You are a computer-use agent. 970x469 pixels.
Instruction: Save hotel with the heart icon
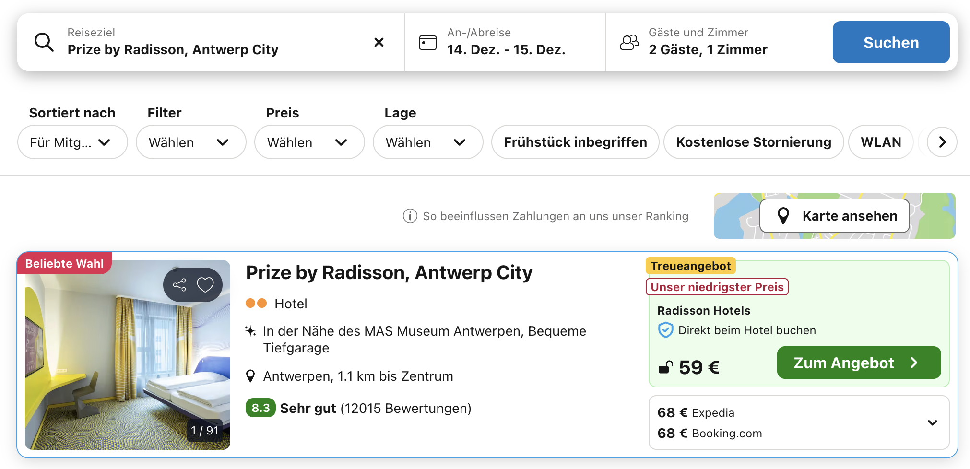[x=205, y=285]
